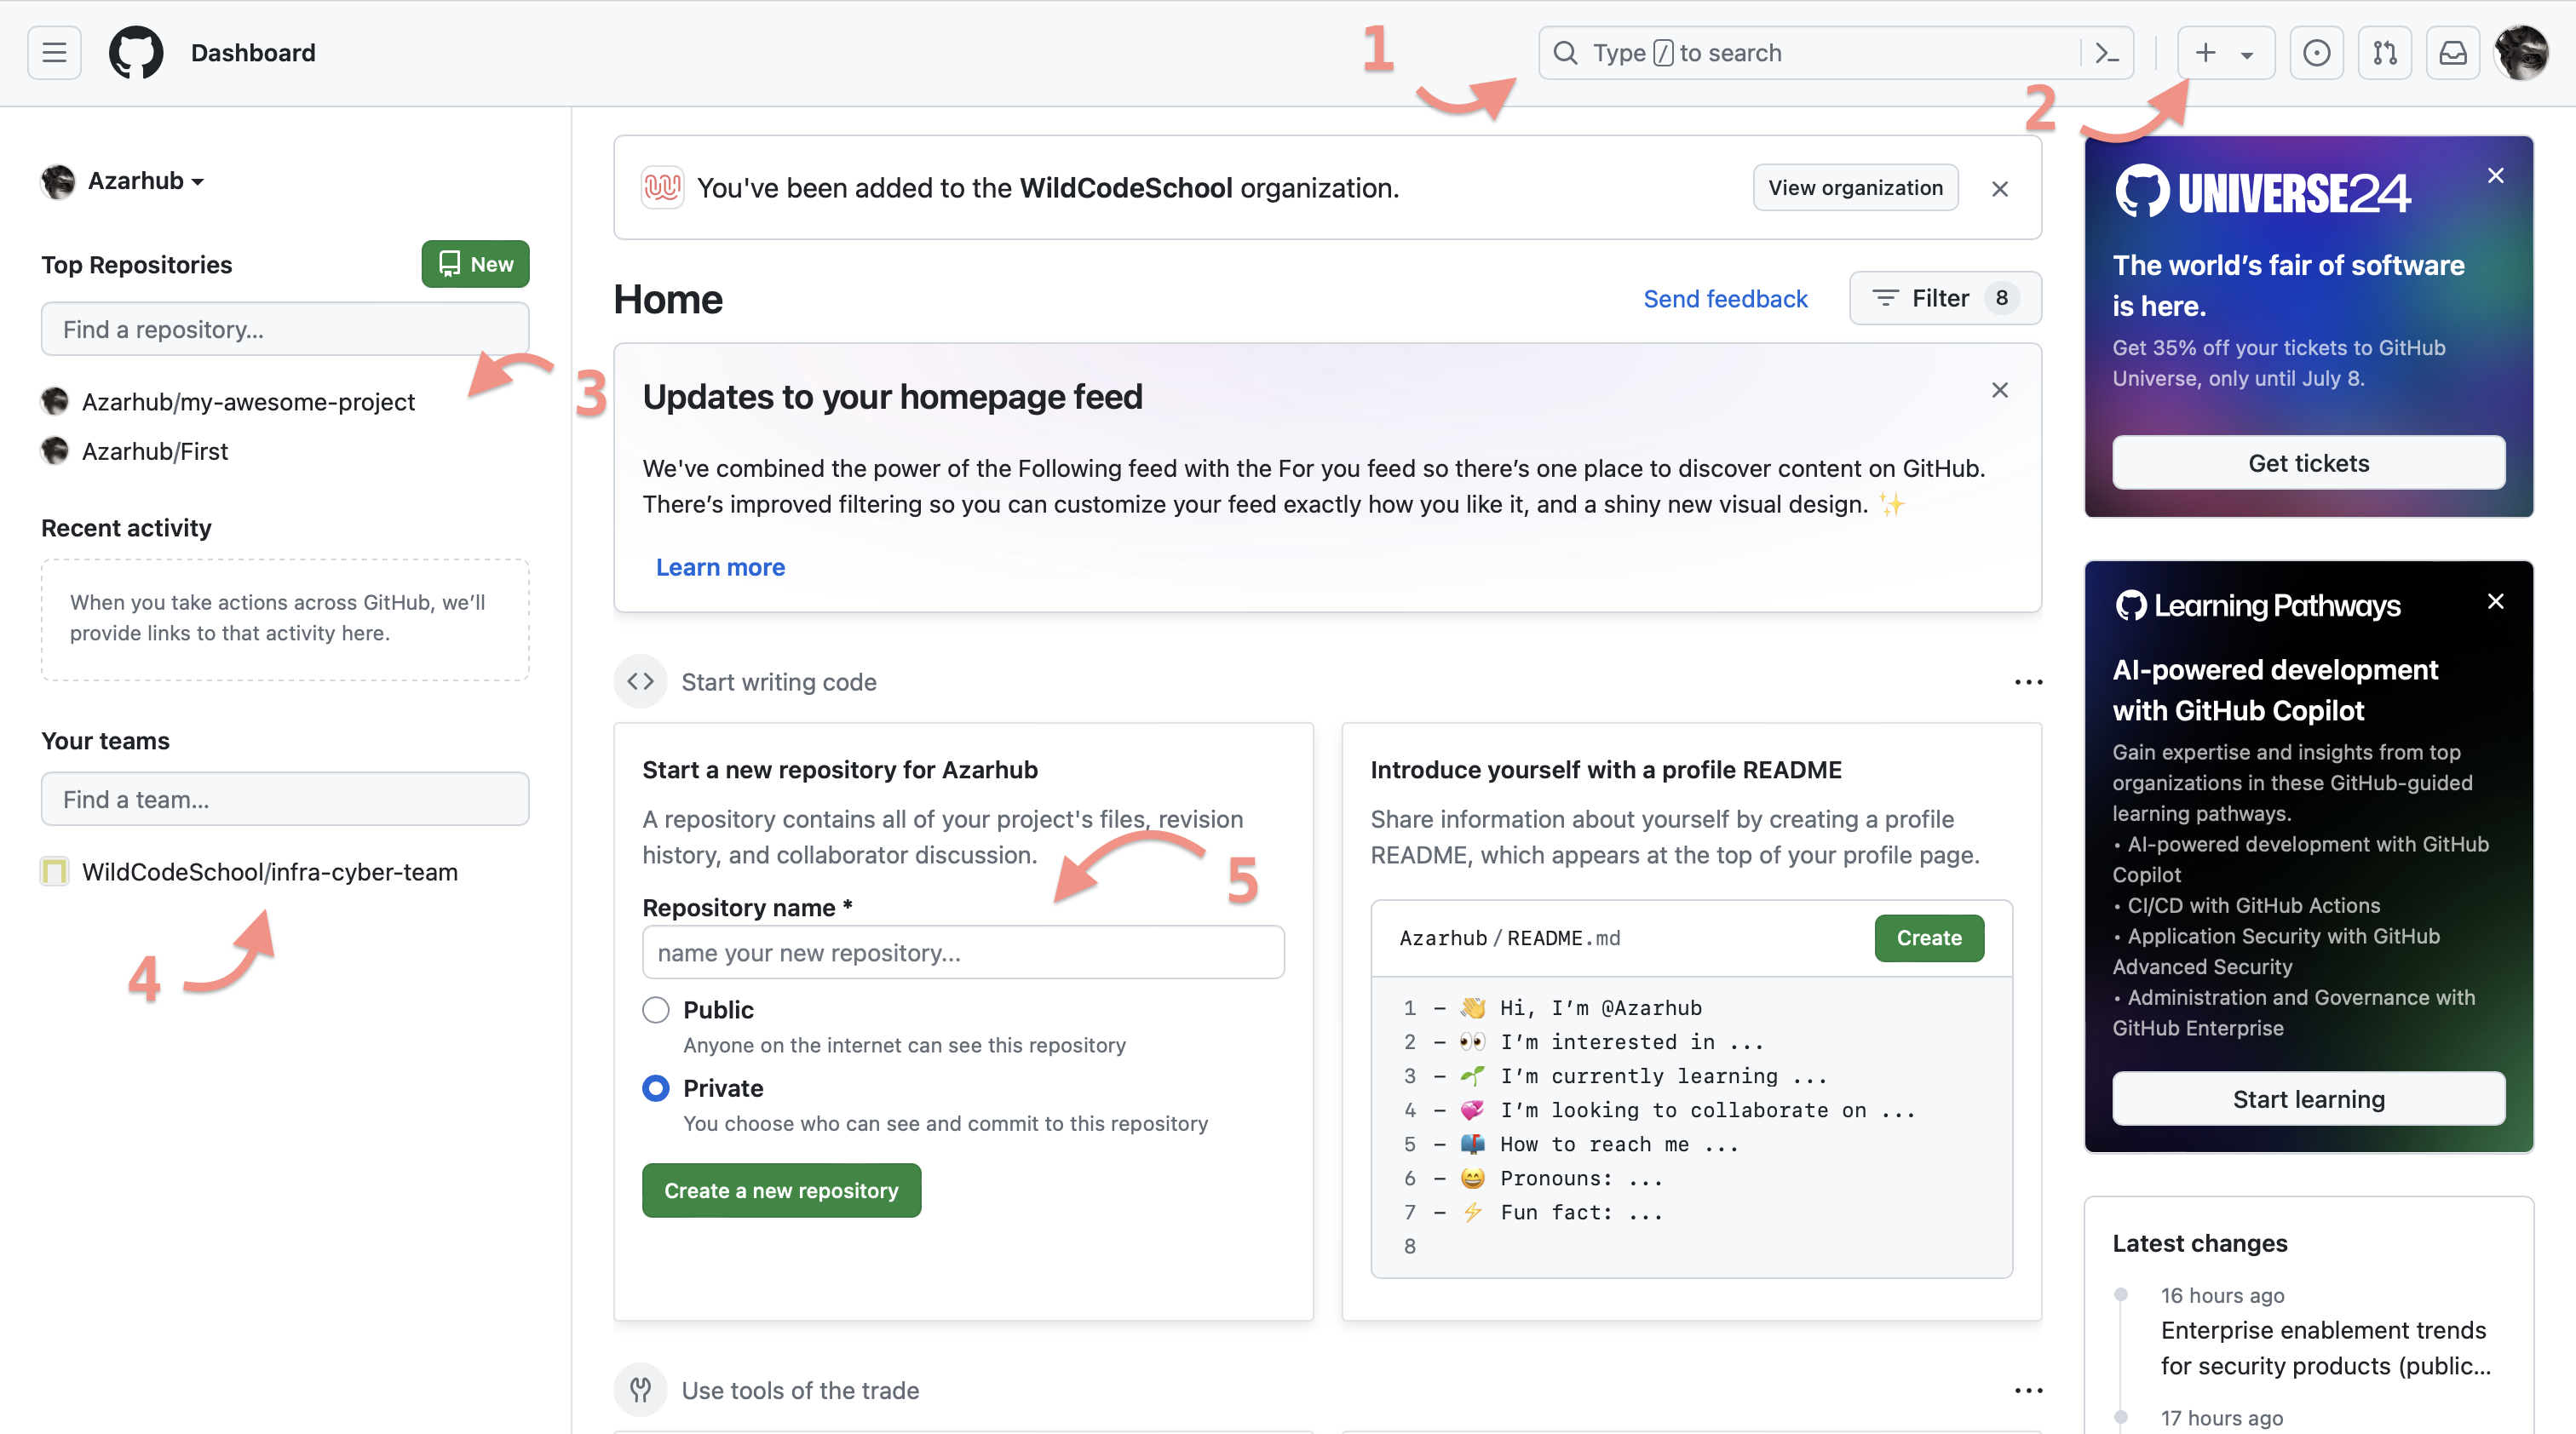
Task: Select the Public radio button
Action: [x=656, y=1010]
